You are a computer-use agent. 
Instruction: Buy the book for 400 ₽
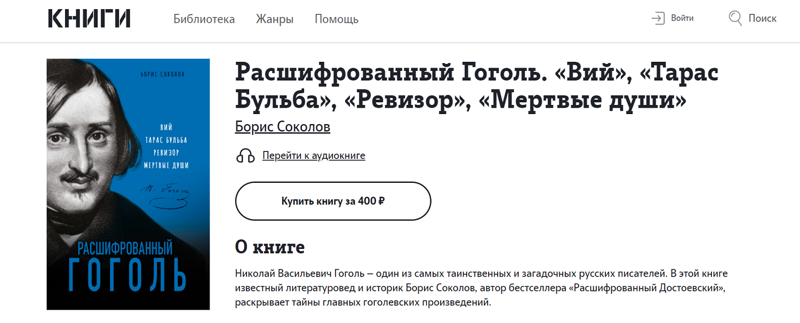[x=333, y=201]
